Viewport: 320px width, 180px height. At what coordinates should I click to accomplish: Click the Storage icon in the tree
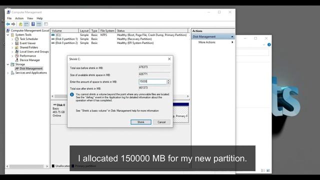[12, 64]
